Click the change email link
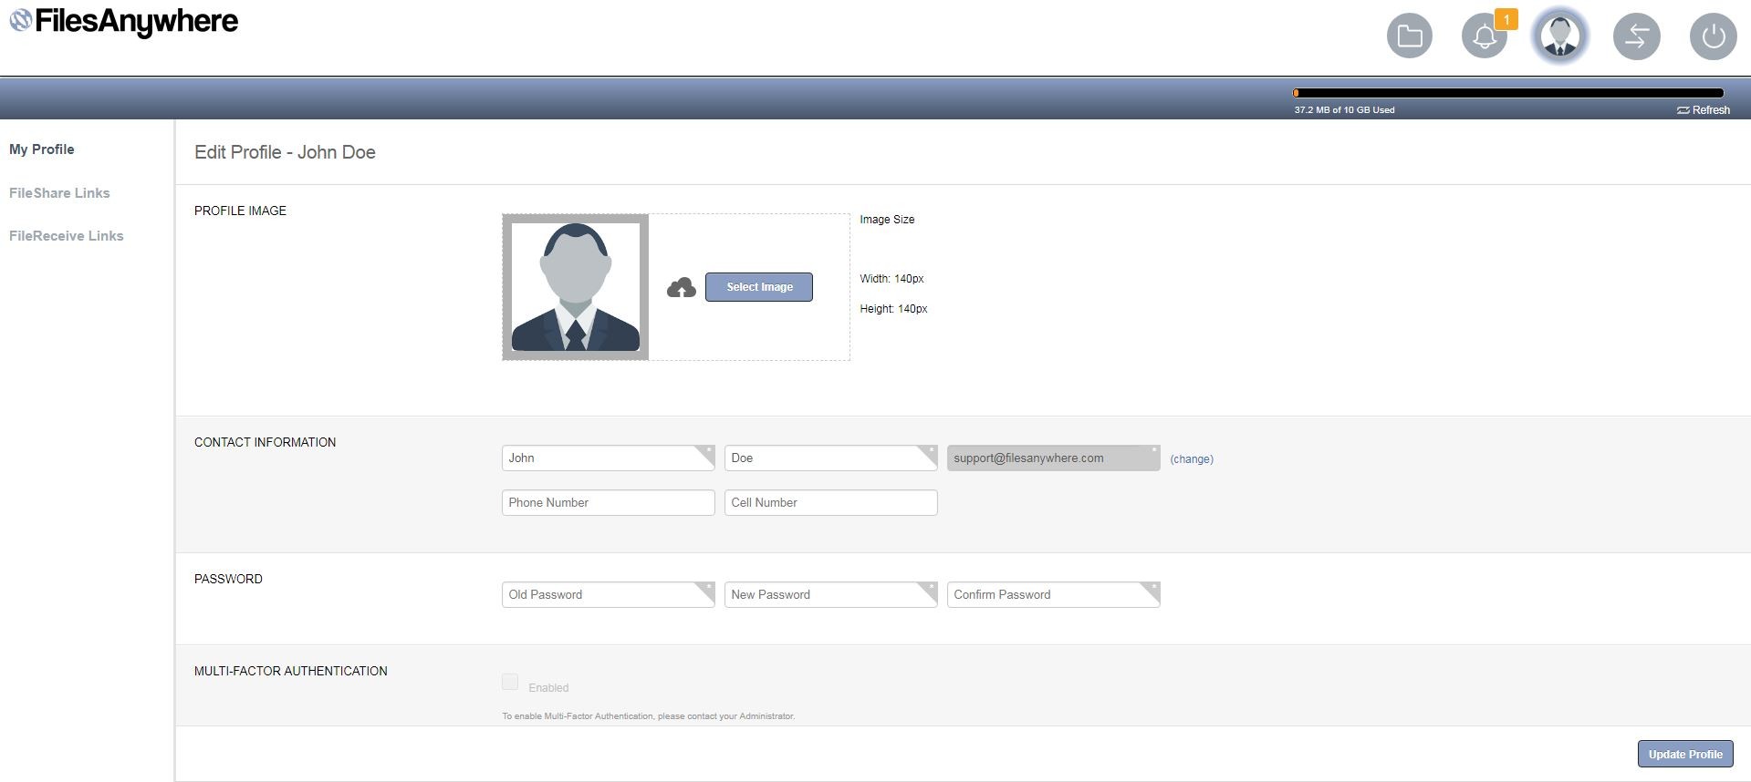Image resolution: width=1751 pixels, height=782 pixels. (1192, 459)
